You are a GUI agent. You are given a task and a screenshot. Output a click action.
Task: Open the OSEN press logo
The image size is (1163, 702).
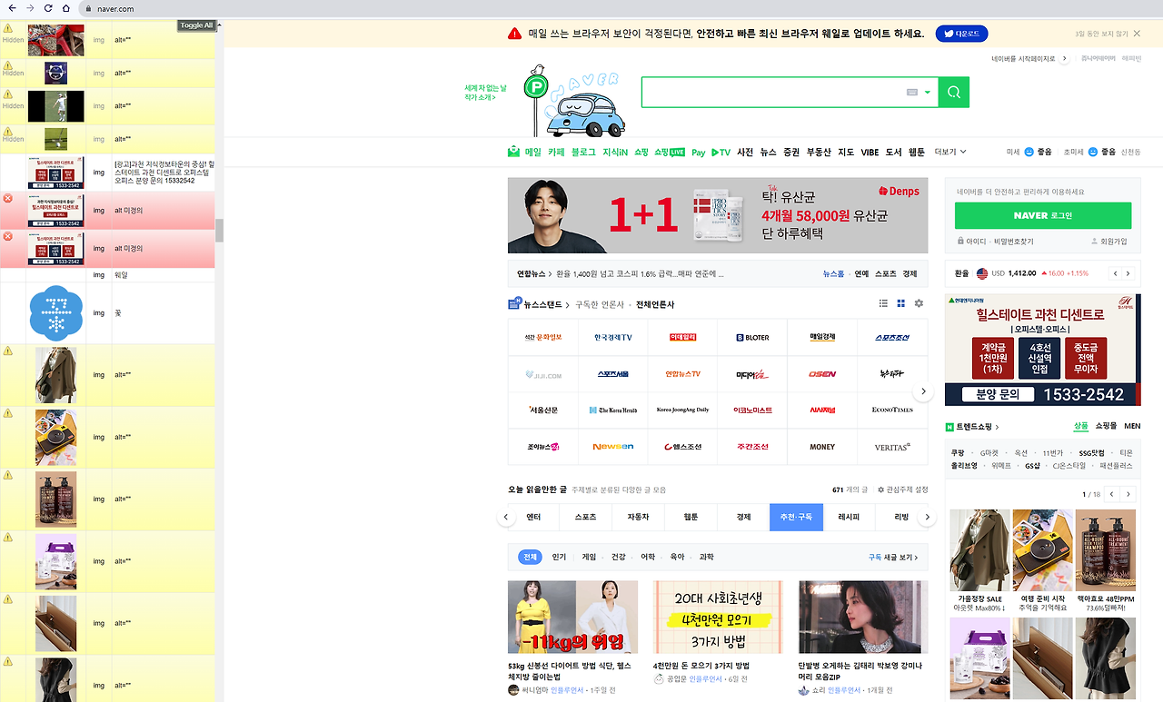tap(822, 374)
